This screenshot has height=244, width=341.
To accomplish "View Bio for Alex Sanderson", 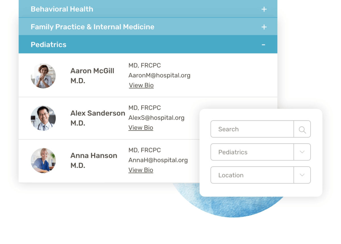I will (x=141, y=128).
